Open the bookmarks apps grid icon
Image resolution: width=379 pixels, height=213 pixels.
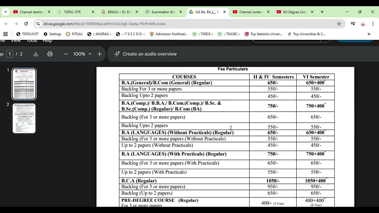(x=5, y=34)
